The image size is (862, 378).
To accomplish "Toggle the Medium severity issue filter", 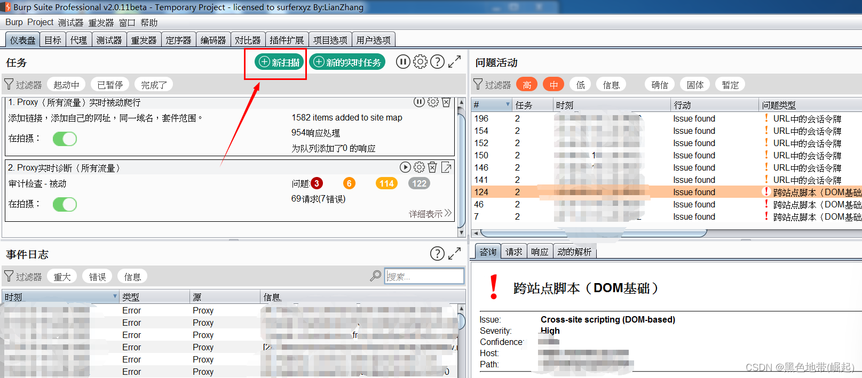I will pos(553,85).
